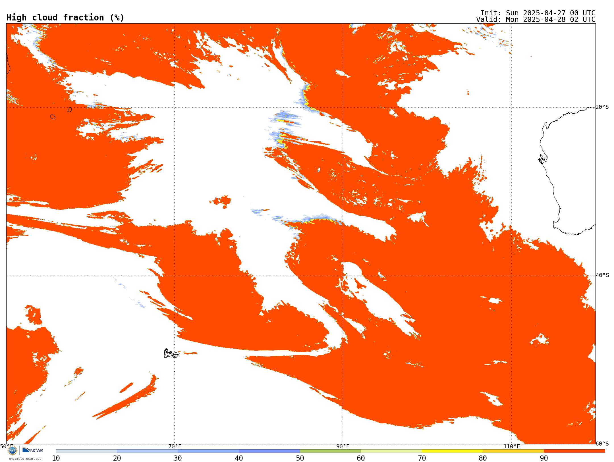Select the Init: Sun 2025-04-27 00 UTC text

[538, 13]
